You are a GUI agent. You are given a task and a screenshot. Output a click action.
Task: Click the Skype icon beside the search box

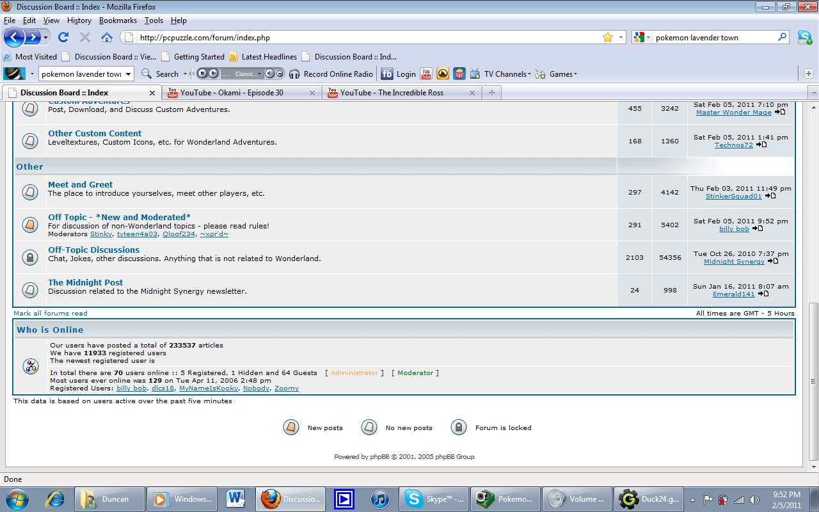[x=804, y=37]
